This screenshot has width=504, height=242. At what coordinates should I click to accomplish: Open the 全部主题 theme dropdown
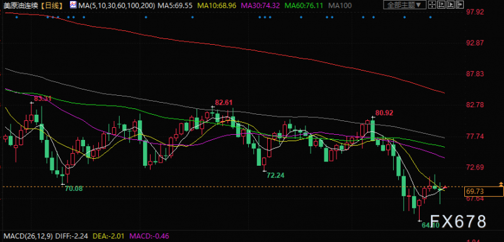[x=405, y=4]
